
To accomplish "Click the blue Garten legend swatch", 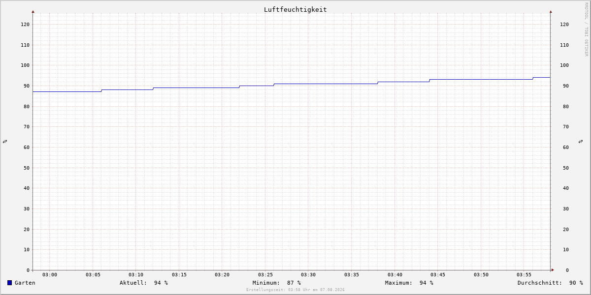I will click(x=9, y=283).
